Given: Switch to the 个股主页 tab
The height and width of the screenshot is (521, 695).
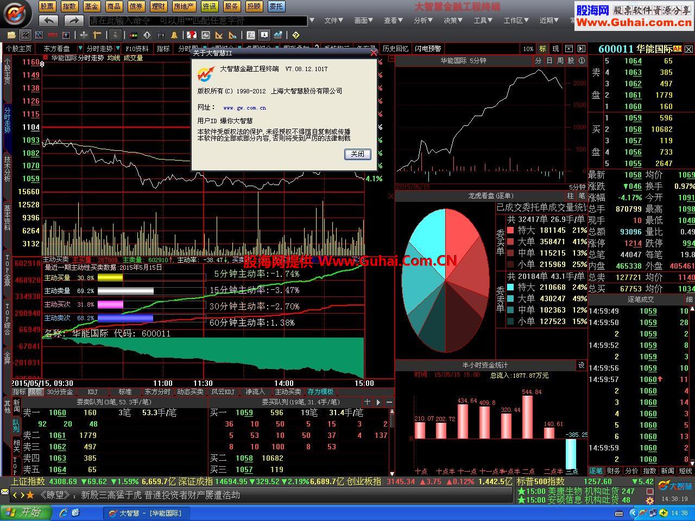Looking at the screenshot, I should point(18,48).
